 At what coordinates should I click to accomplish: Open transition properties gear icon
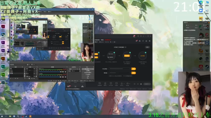(80, 69)
